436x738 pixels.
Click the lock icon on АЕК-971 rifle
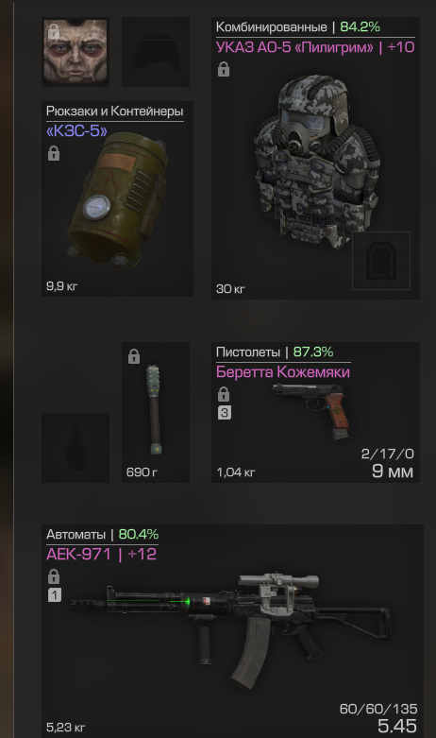pos(54,576)
